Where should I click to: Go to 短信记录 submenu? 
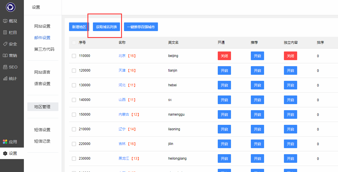pos(42,142)
